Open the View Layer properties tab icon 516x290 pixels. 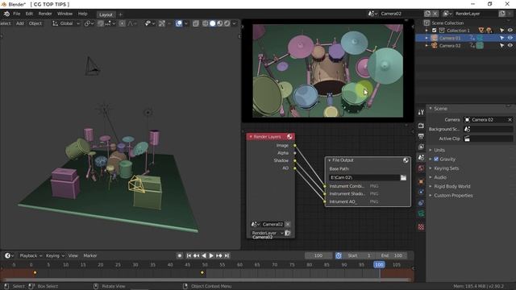[421, 147]
